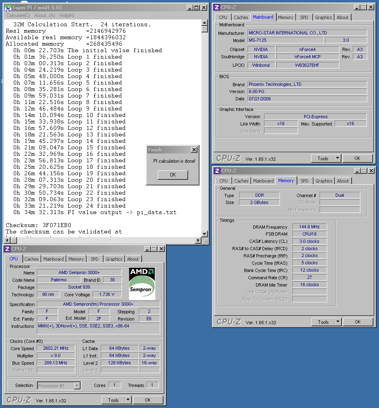The height and width of the screenshot is (408, 379).
Task: Select Memory tab in Mainboard window
Action: tap(286, 17)
